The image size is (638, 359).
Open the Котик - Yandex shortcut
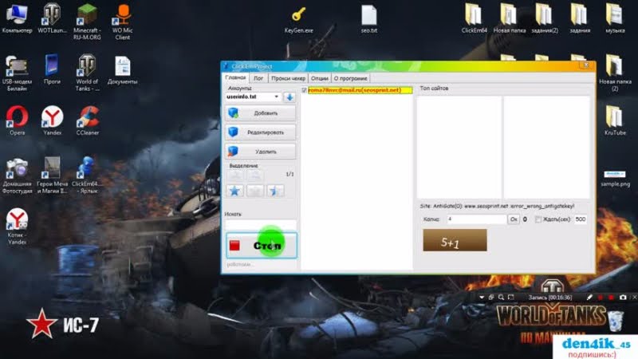click(17, 227)
